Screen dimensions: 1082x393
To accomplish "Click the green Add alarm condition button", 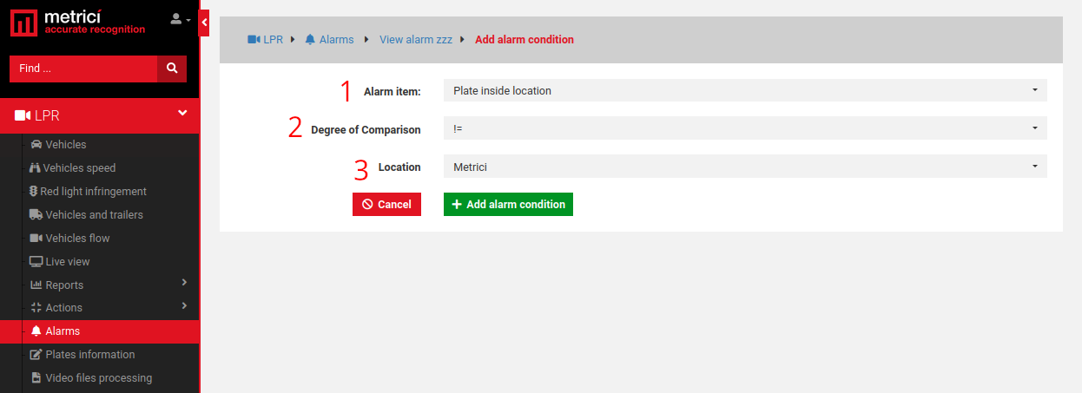I will (508, 204).
